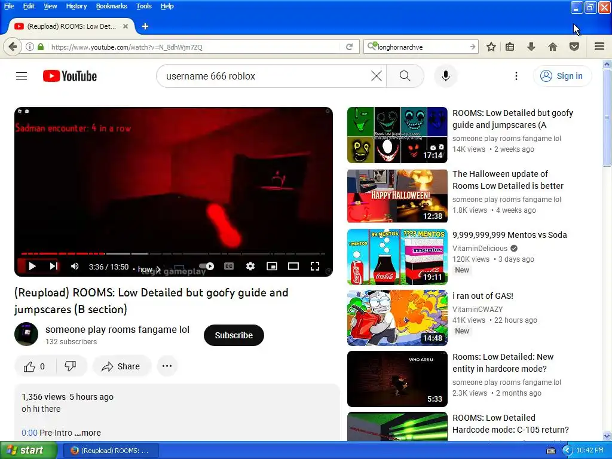Open channel avatar picture
The height and width of the screenshot is (459, 612).
coord(26,334)
